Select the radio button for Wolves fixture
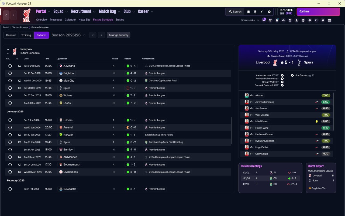 (10, 95)
